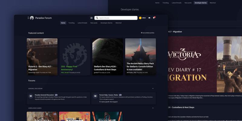
Task: Switch to the Trending tab
Action: tap(71, 23)
